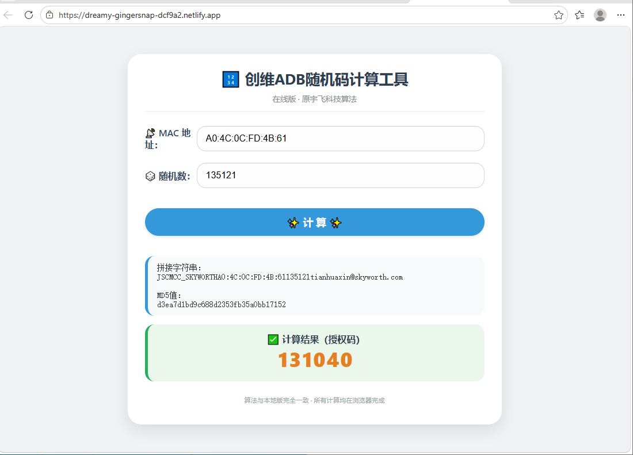Click the dice icon beside 随机数
Image resolution: width=633 pixels, height=455 pixels.
pos(150,176)
